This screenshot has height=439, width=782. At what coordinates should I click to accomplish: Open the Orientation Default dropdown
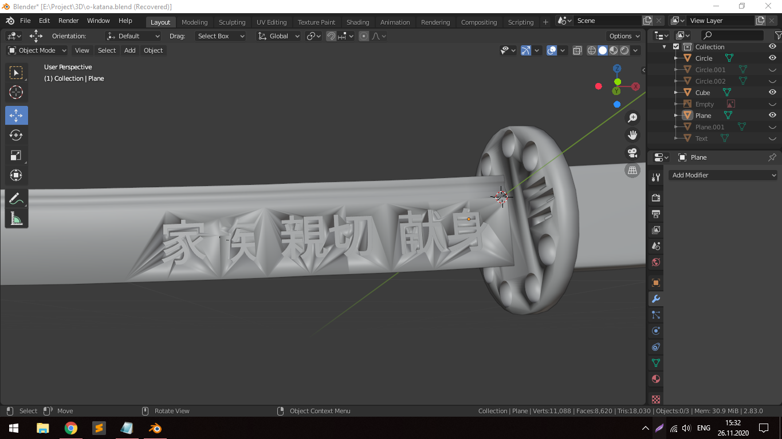[133, 36]
